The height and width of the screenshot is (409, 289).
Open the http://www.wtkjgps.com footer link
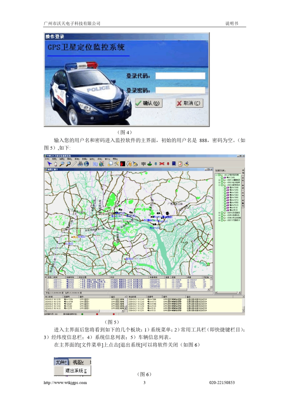[65, 383]
